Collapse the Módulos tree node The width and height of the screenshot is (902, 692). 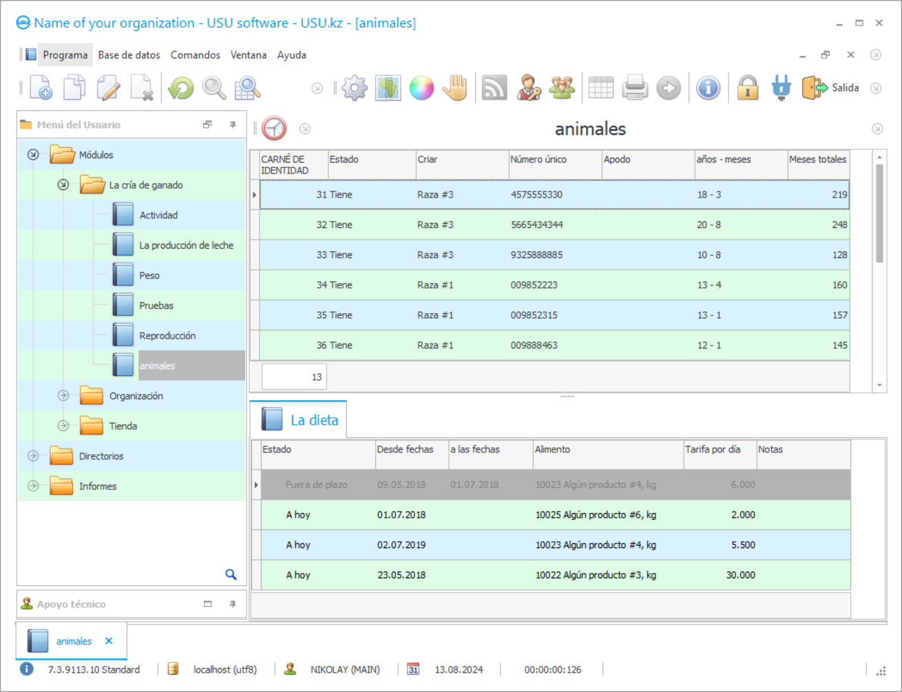pos(33,155)
